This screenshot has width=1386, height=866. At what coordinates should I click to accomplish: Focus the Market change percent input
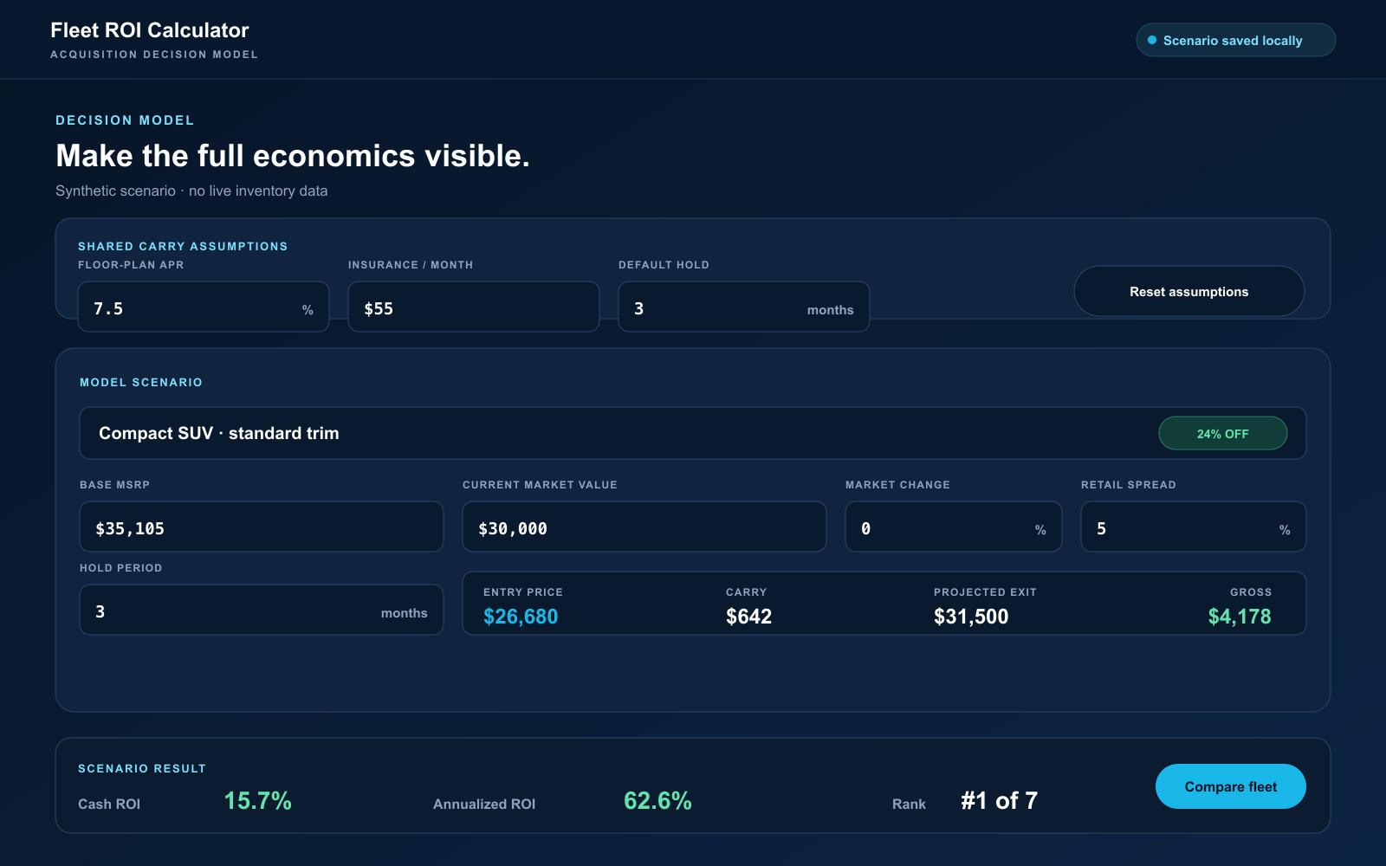[x=954, y=527]
